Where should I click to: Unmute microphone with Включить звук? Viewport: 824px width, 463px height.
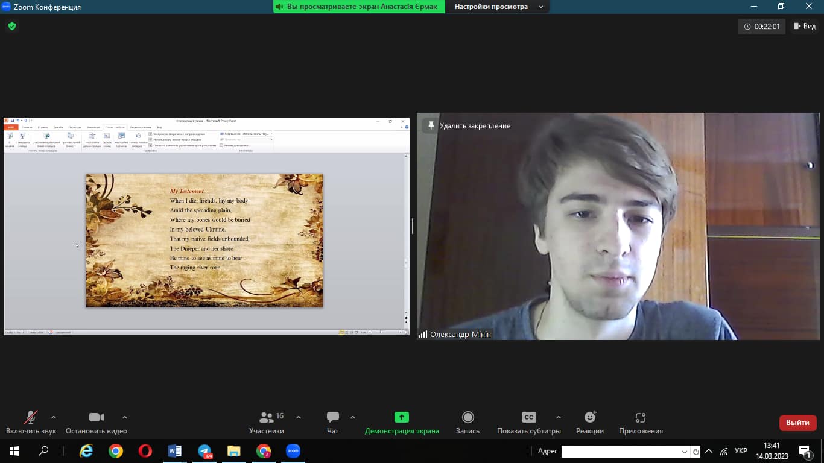[30, 422]
